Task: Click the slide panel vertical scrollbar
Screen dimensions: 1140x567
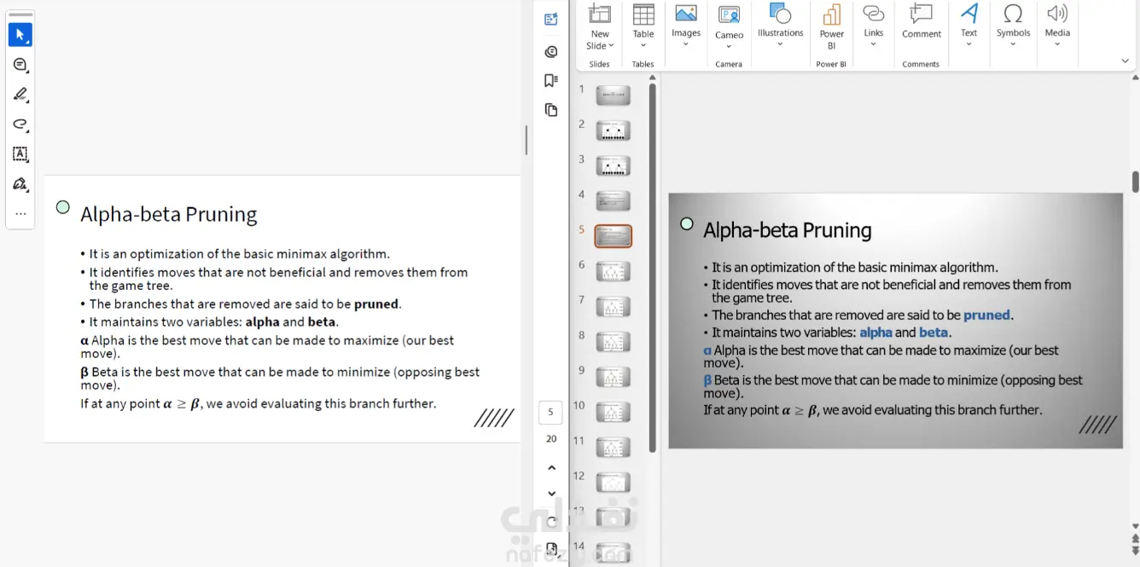Action: pyautogui.click(x=653, y=267)
